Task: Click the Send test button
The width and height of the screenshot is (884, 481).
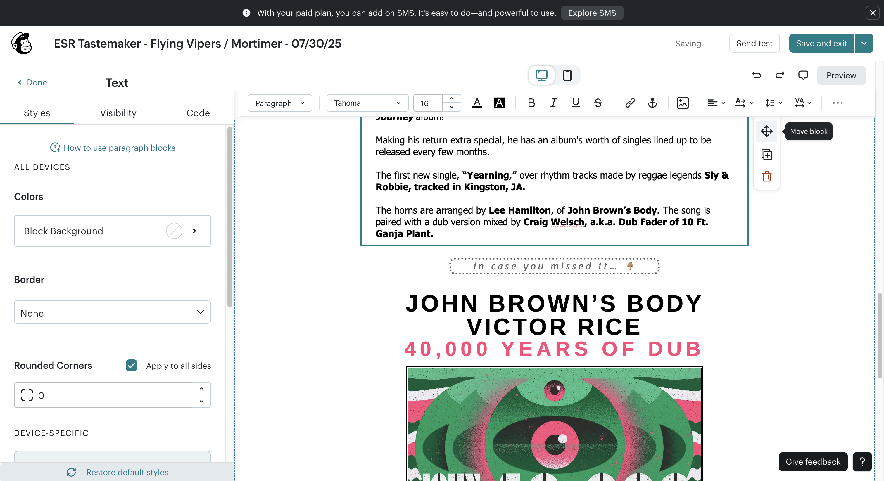Action: coord(754,43)
